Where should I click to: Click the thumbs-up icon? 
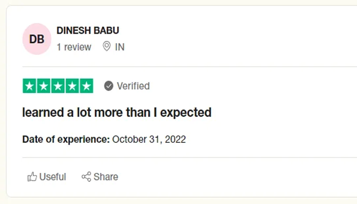(32, 177)
